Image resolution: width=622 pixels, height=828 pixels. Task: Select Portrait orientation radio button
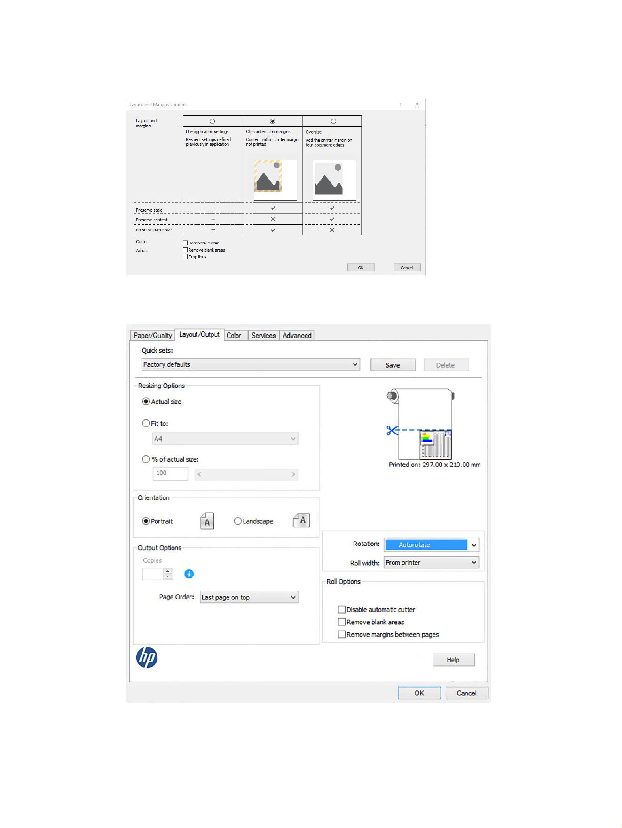[x=146, y=521]
